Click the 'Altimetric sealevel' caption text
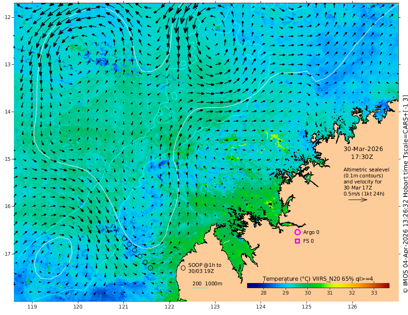The width and height of the screenshot is (408, 315). pyautogui.click(x=366, y=170)
